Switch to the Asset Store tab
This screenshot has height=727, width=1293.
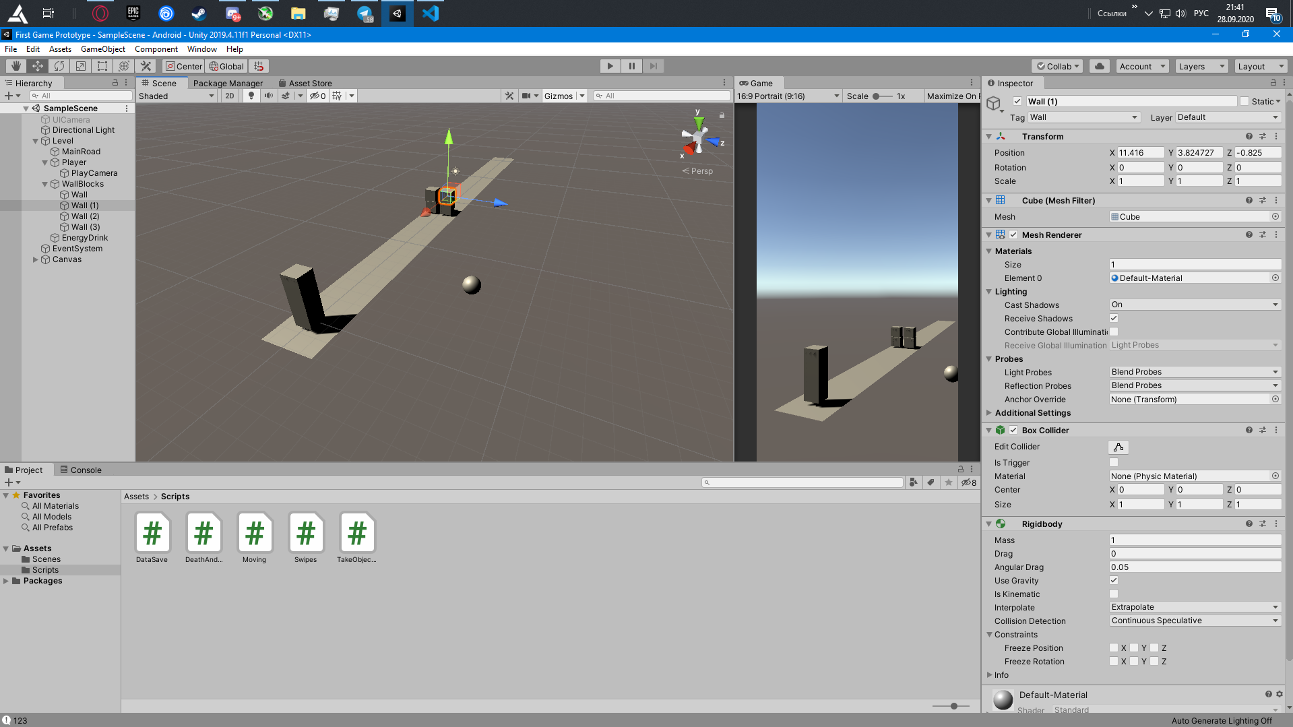pos(305,83)
